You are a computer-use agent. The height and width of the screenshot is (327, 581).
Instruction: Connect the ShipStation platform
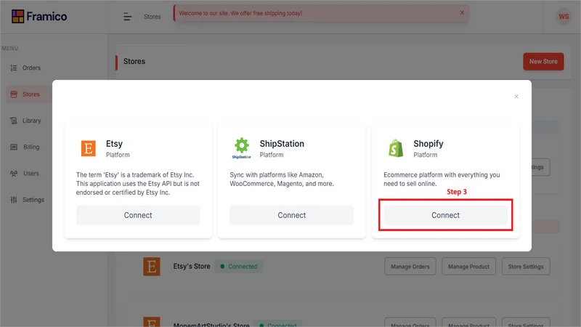(x=292, y=215)
